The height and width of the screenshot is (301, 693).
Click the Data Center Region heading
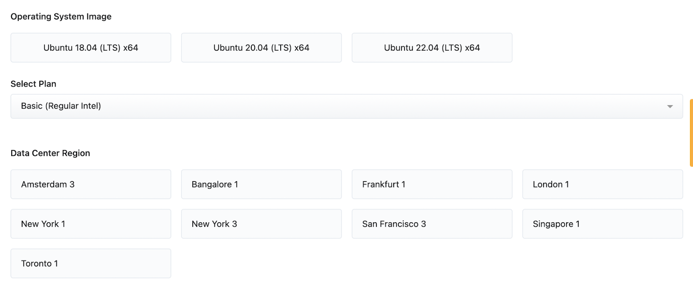pos(50,153)
